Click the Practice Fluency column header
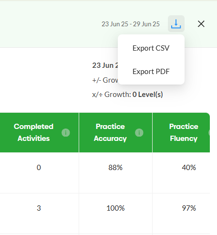 point(184,132)
